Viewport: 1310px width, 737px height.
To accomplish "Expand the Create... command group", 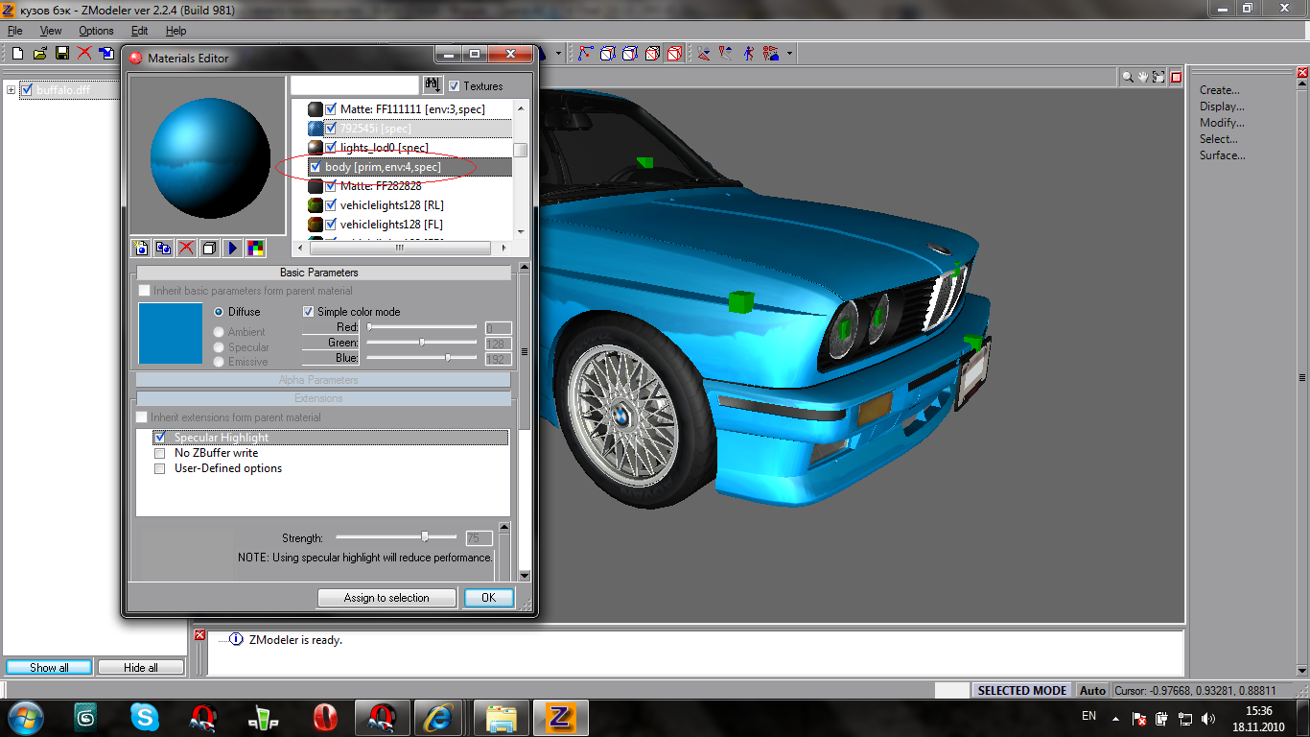I will (1219, 90).
